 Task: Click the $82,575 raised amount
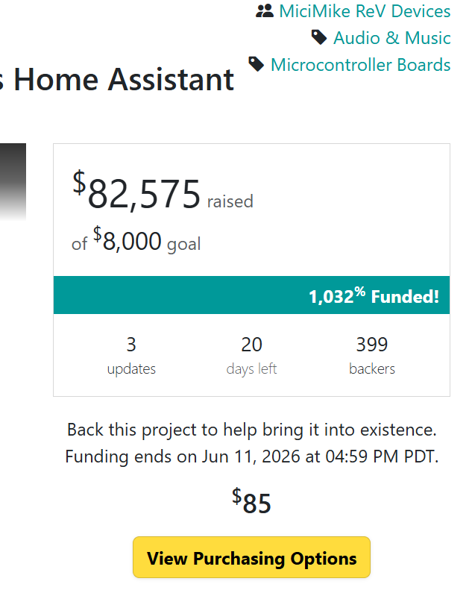click(163, 192)
